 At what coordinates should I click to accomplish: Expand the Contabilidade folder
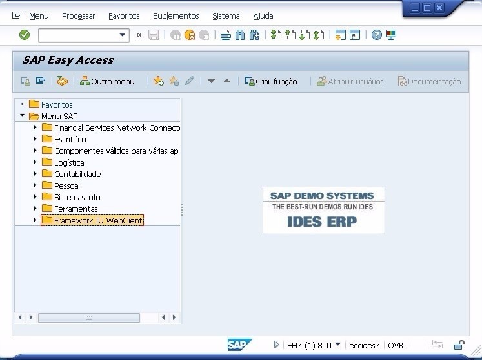[x=35, y=173]
